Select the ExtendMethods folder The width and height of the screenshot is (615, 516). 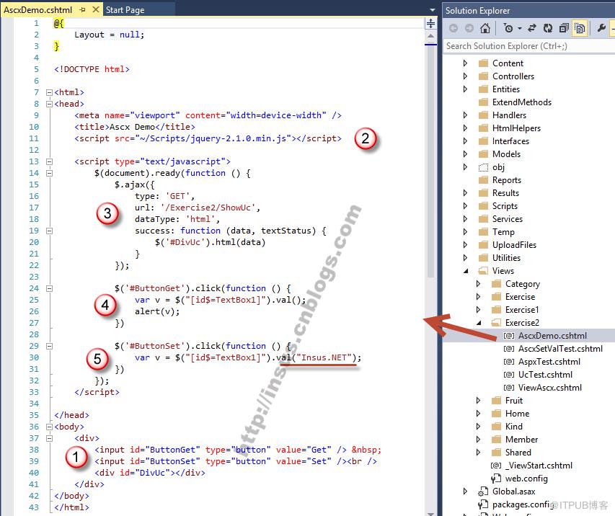coord(522,102)
